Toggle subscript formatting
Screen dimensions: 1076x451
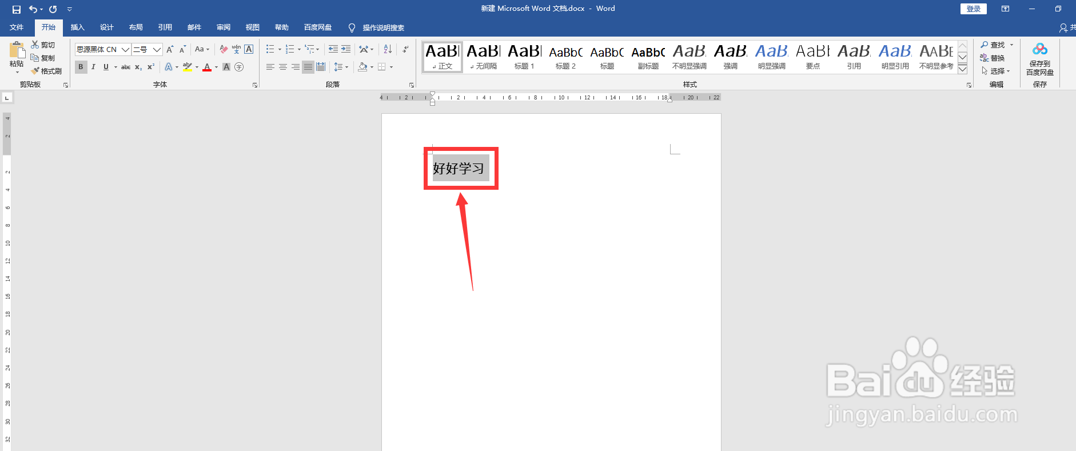click(138, 67)
